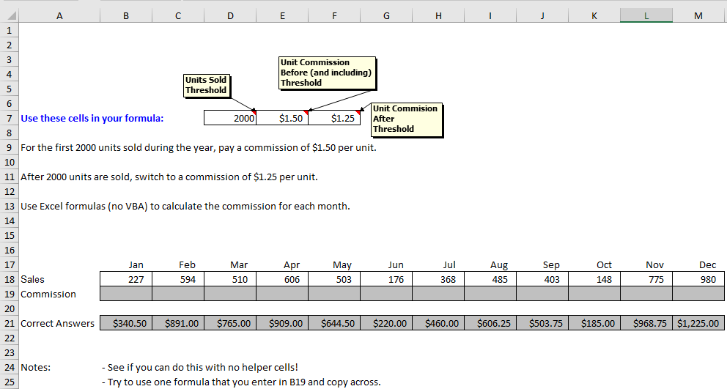Click cell with $1.25 commission
Screen dimensions: 727x389
[x=334, y=118]
